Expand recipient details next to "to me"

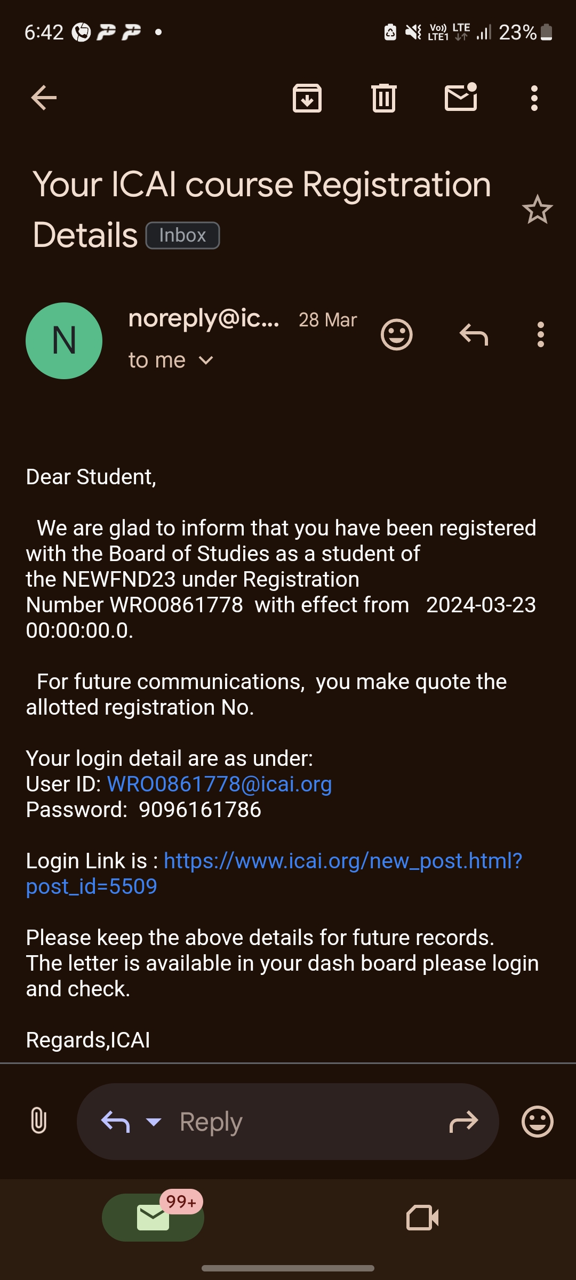click(x=206, y=361)
